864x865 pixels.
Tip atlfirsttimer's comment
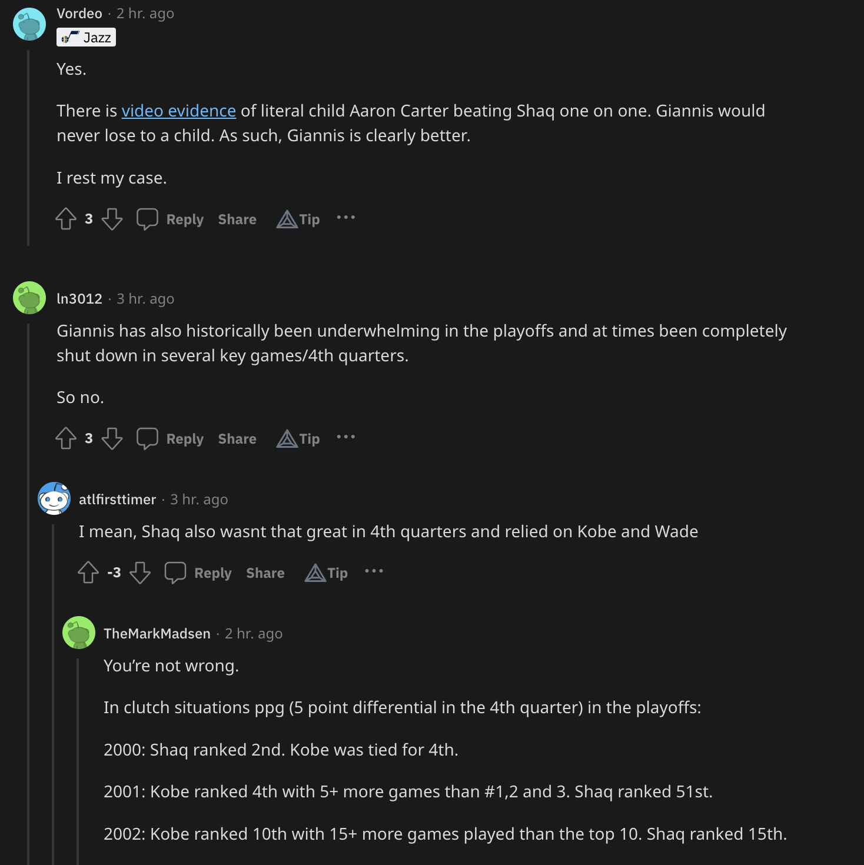327,573
